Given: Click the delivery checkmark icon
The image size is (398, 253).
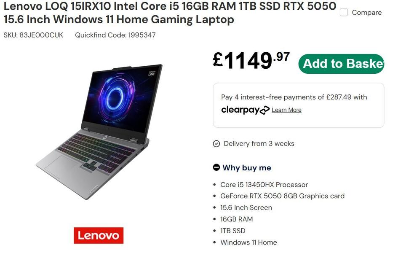Looking at the screenshot, I should click(x=216, y=144).
